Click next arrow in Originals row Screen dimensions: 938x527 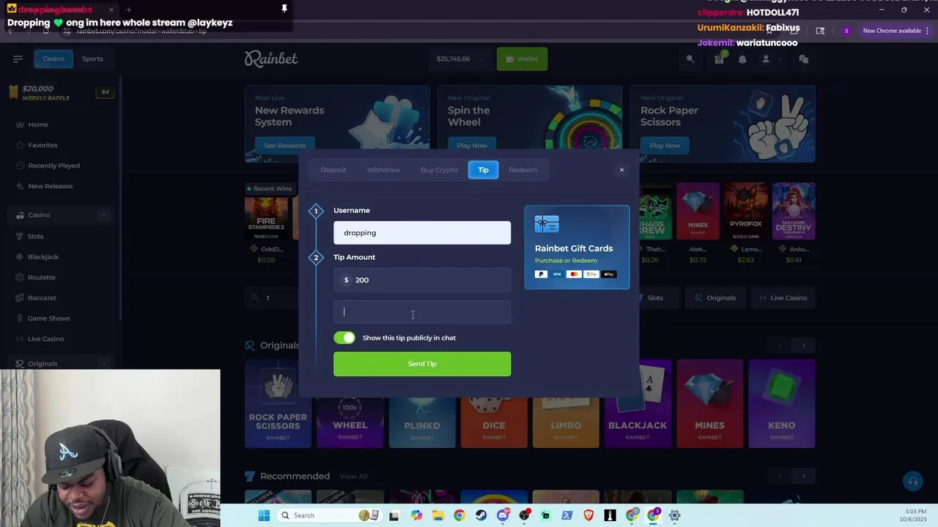pos(804,345)
